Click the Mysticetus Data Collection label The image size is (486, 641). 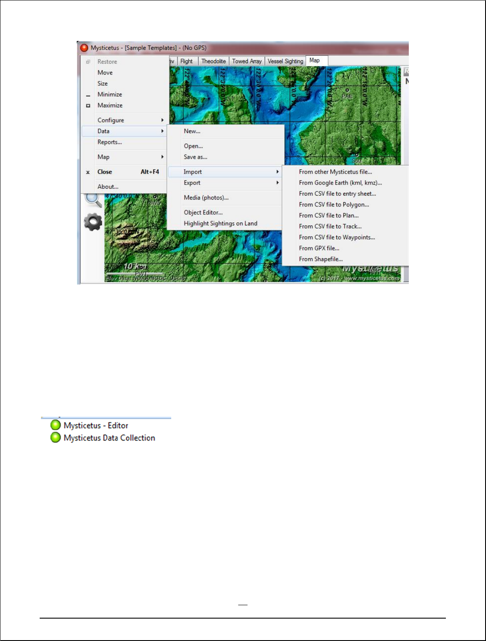(109, 438)
